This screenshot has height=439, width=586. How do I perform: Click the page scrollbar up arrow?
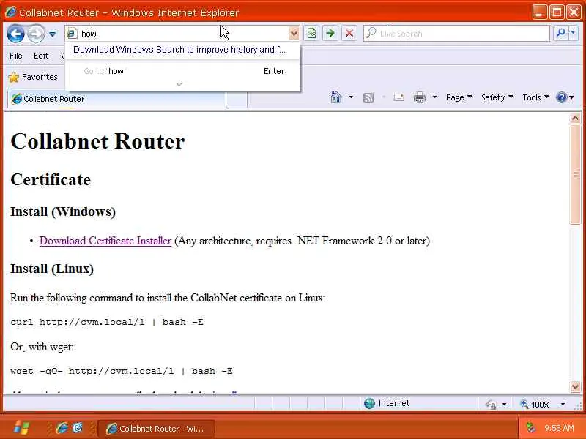[575, 119]
